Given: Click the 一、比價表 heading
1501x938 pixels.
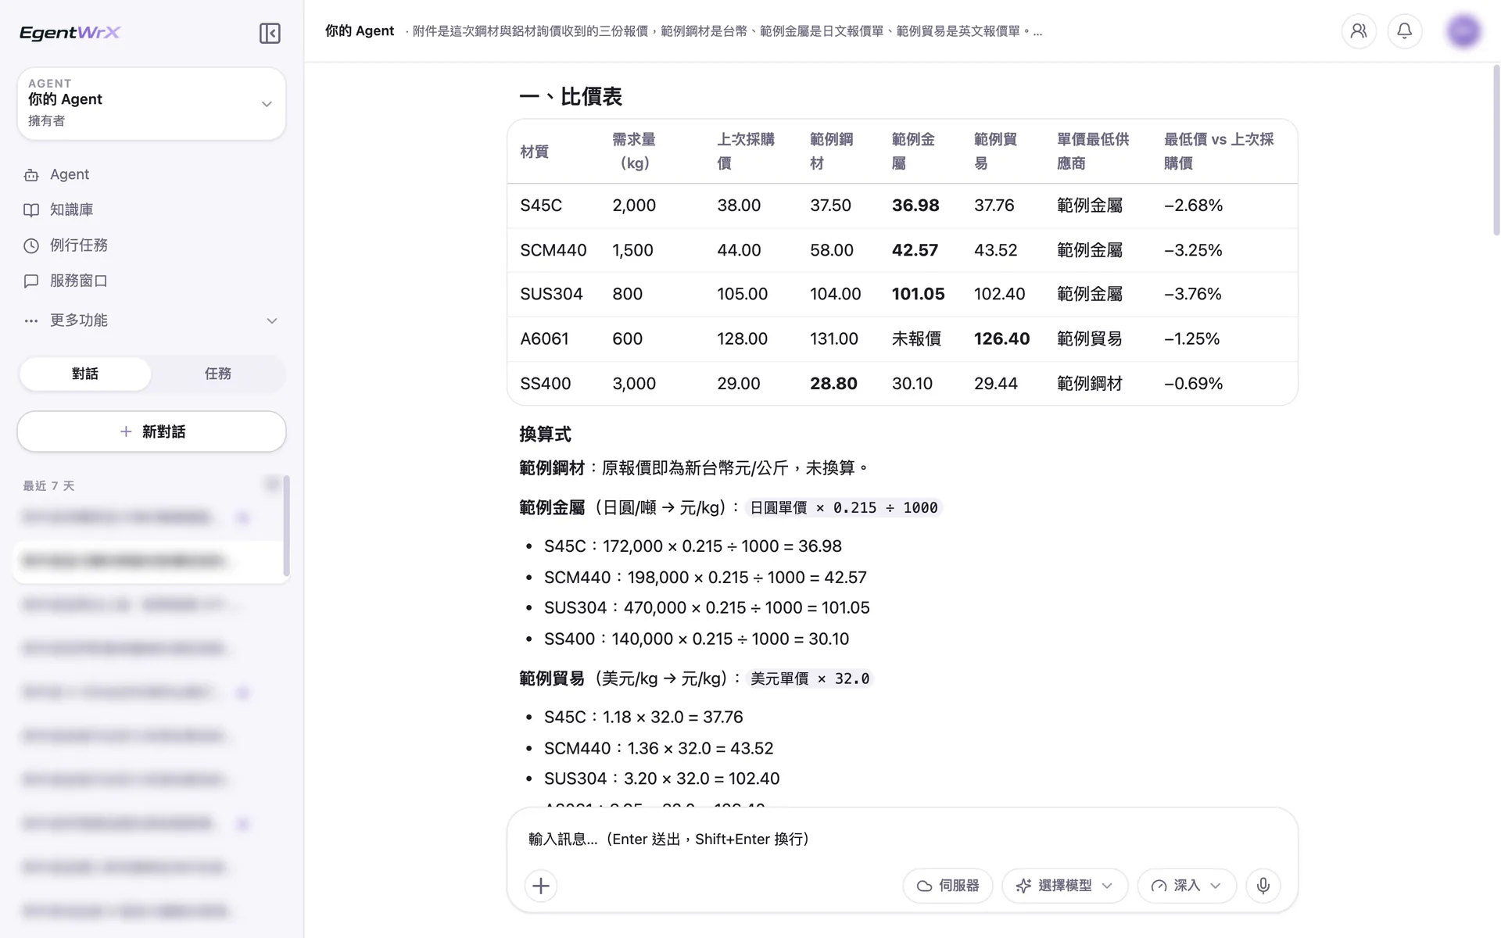Looking at the screenshot, I should tap(571, 97).
